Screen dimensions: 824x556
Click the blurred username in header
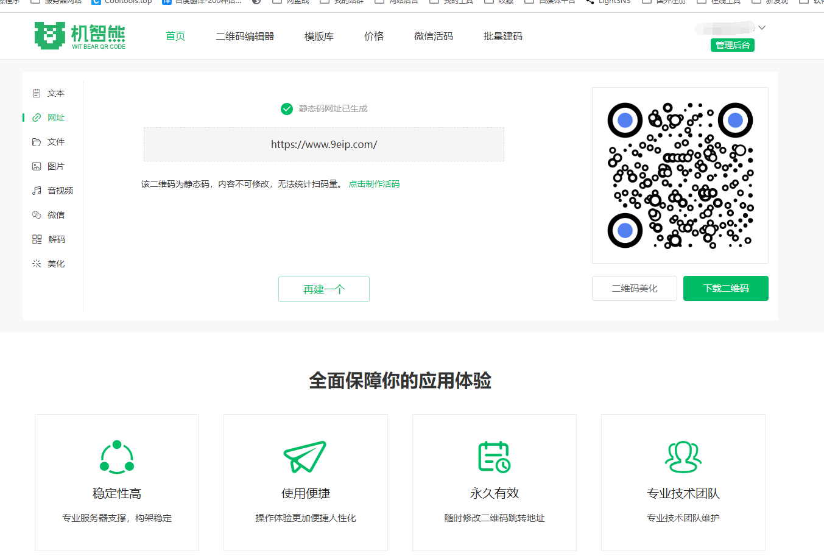coord(725,28)
